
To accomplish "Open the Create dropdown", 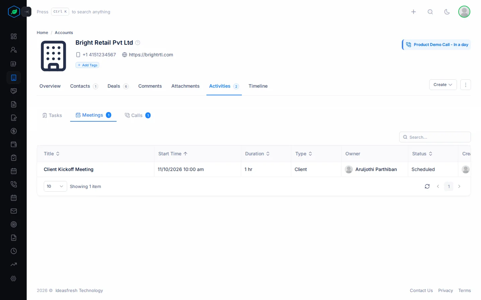I will (x=443, y=85).
